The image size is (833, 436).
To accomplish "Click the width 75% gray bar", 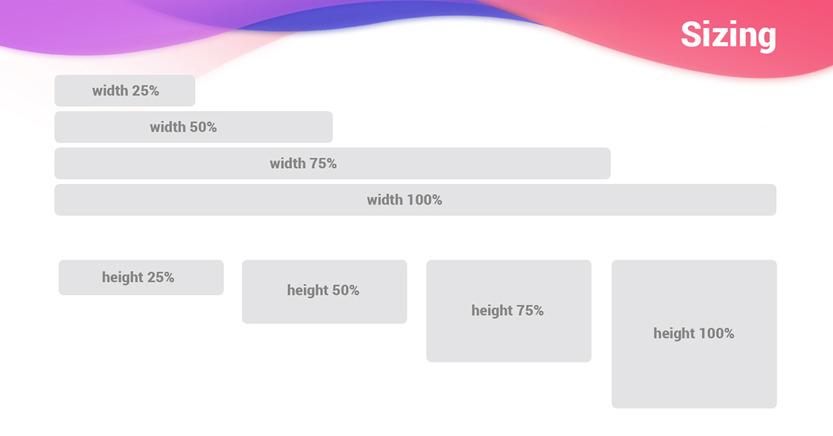I will 333,163.
